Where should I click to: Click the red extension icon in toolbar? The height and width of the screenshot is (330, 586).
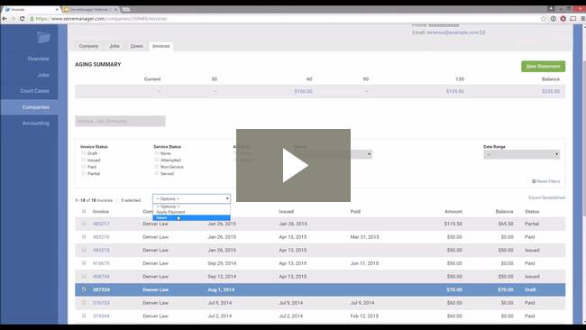(x=563, y=19)
